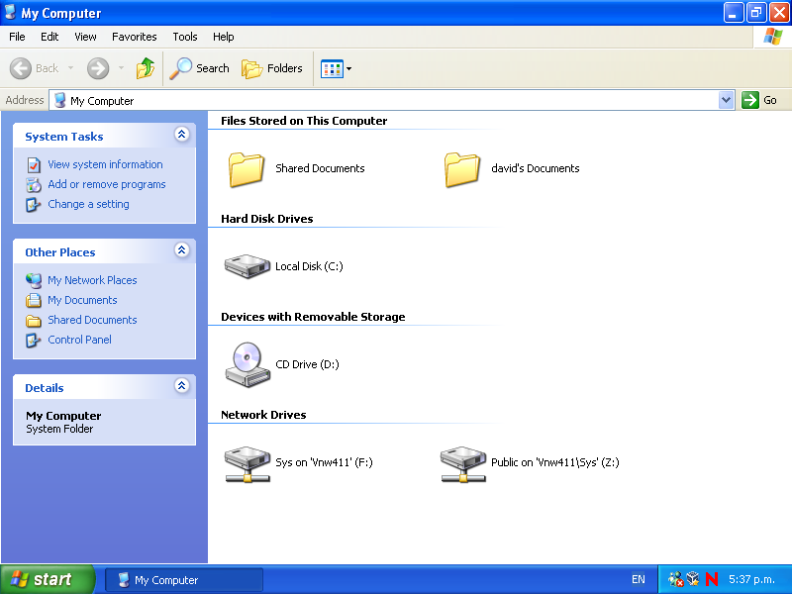The width and height of the screenshot is (792, 594).
Task: Select the Local Disk (C:) drive icon
Action: (x=247, y=266)
